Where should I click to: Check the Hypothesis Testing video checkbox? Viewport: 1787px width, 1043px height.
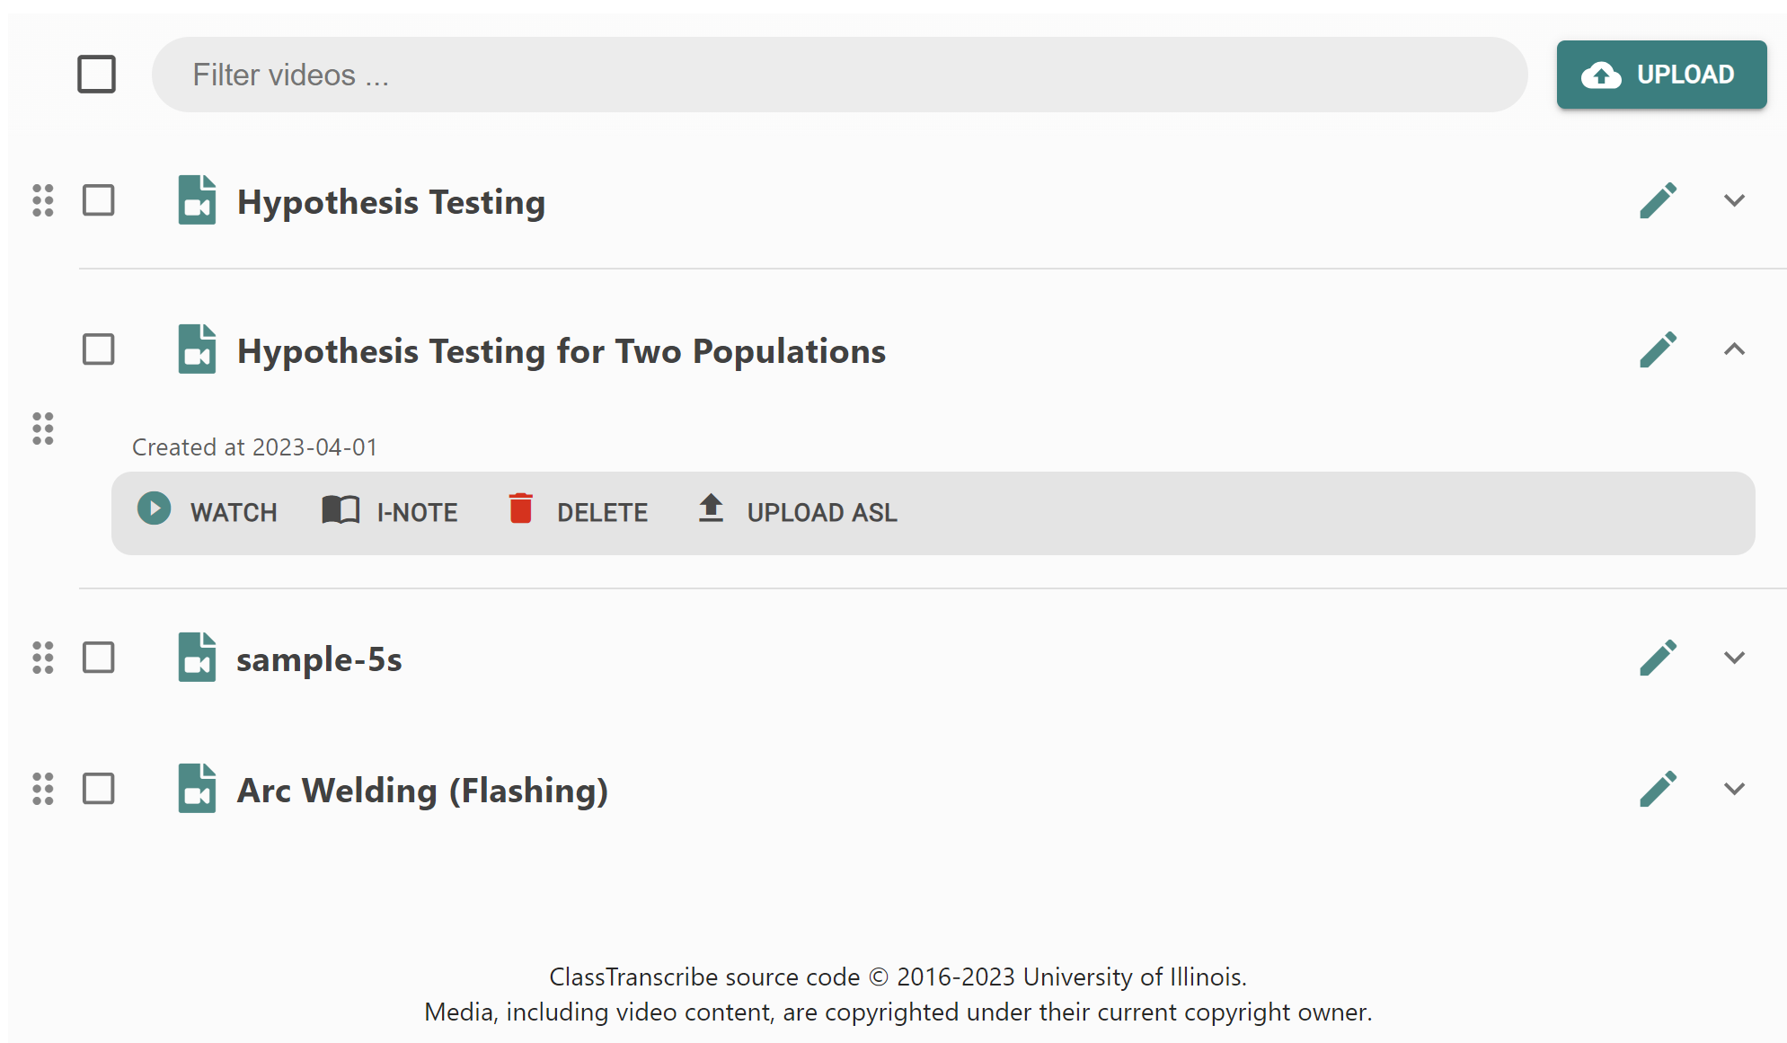99,200
